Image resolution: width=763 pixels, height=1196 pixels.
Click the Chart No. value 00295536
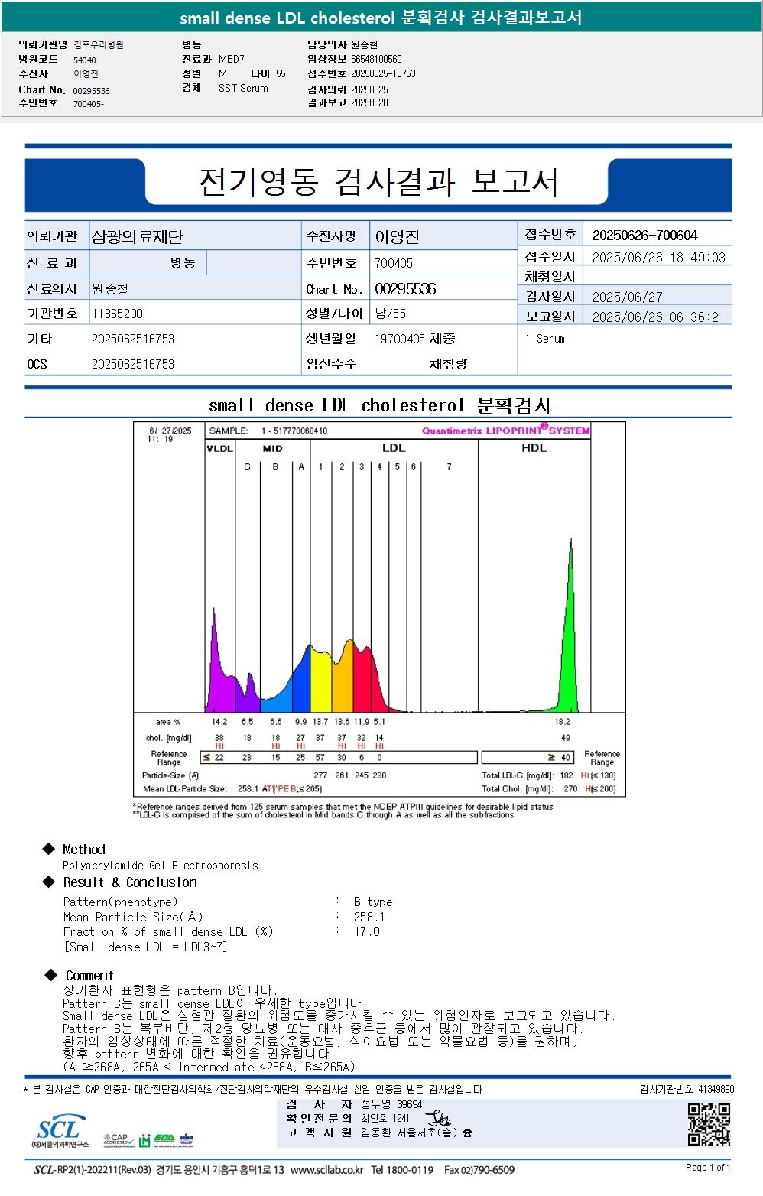point(405,289)
